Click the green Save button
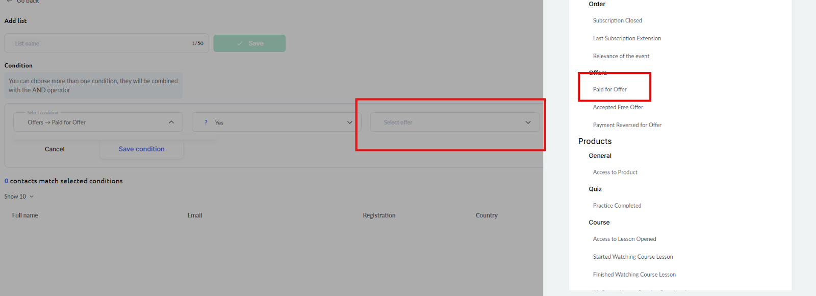The height and width of the screenshot is (296, 816). 249,43
